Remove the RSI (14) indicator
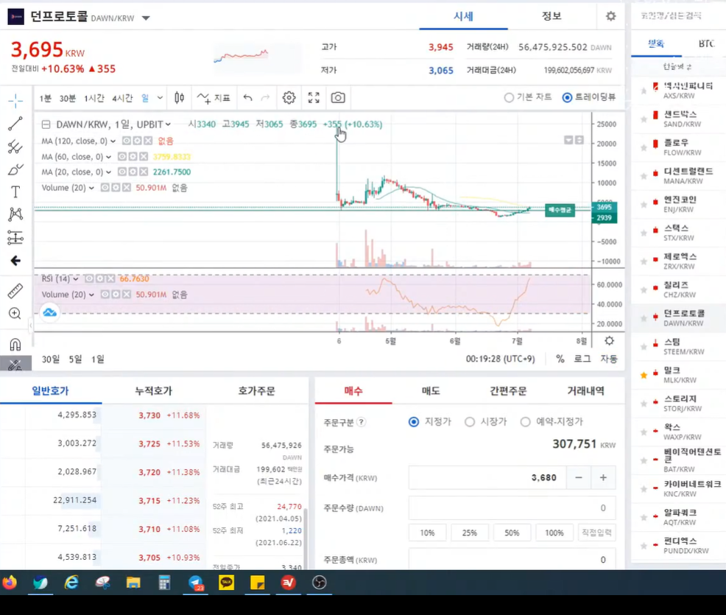Screen dimensions: 726x615 [x=110, y=278]
